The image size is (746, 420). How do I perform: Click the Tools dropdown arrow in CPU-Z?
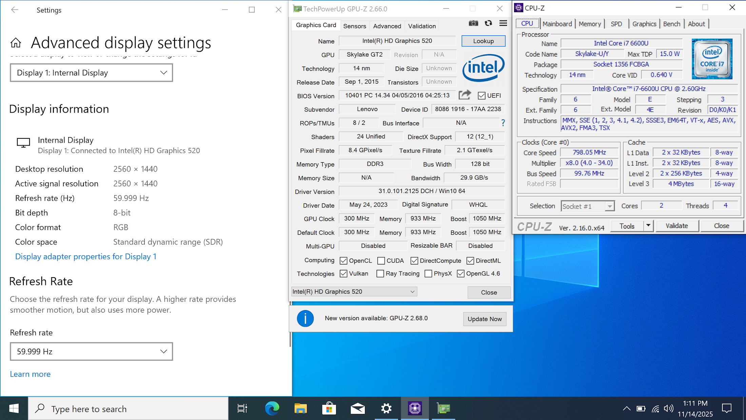click(648, 226)
